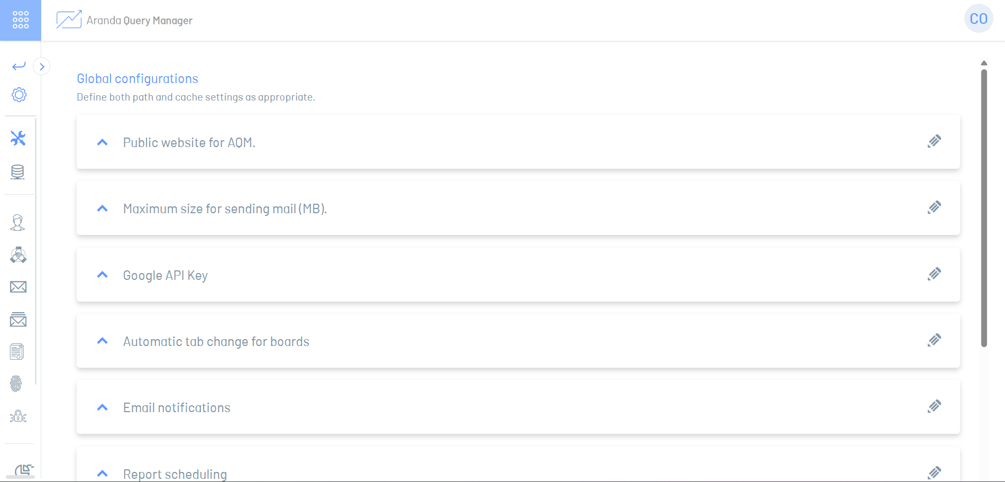The image size is (1005, 482).
Task: Open the fingerprint sidebar icon
Action: [16, 384]
